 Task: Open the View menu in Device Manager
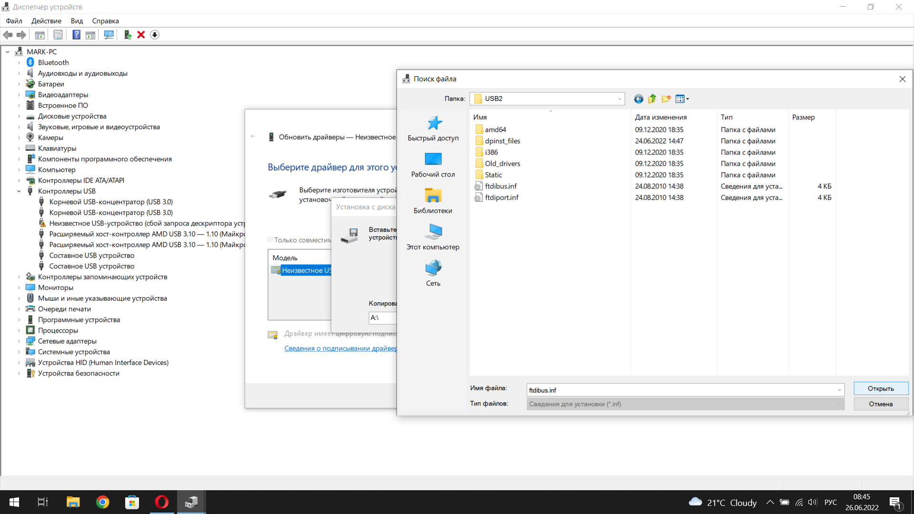coord(77,21)
